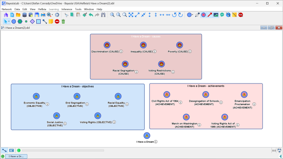This screenshot has height=159, width=283.
Task: Select the Discrimination (CAUSE) node
Action: tap(107, 45)
